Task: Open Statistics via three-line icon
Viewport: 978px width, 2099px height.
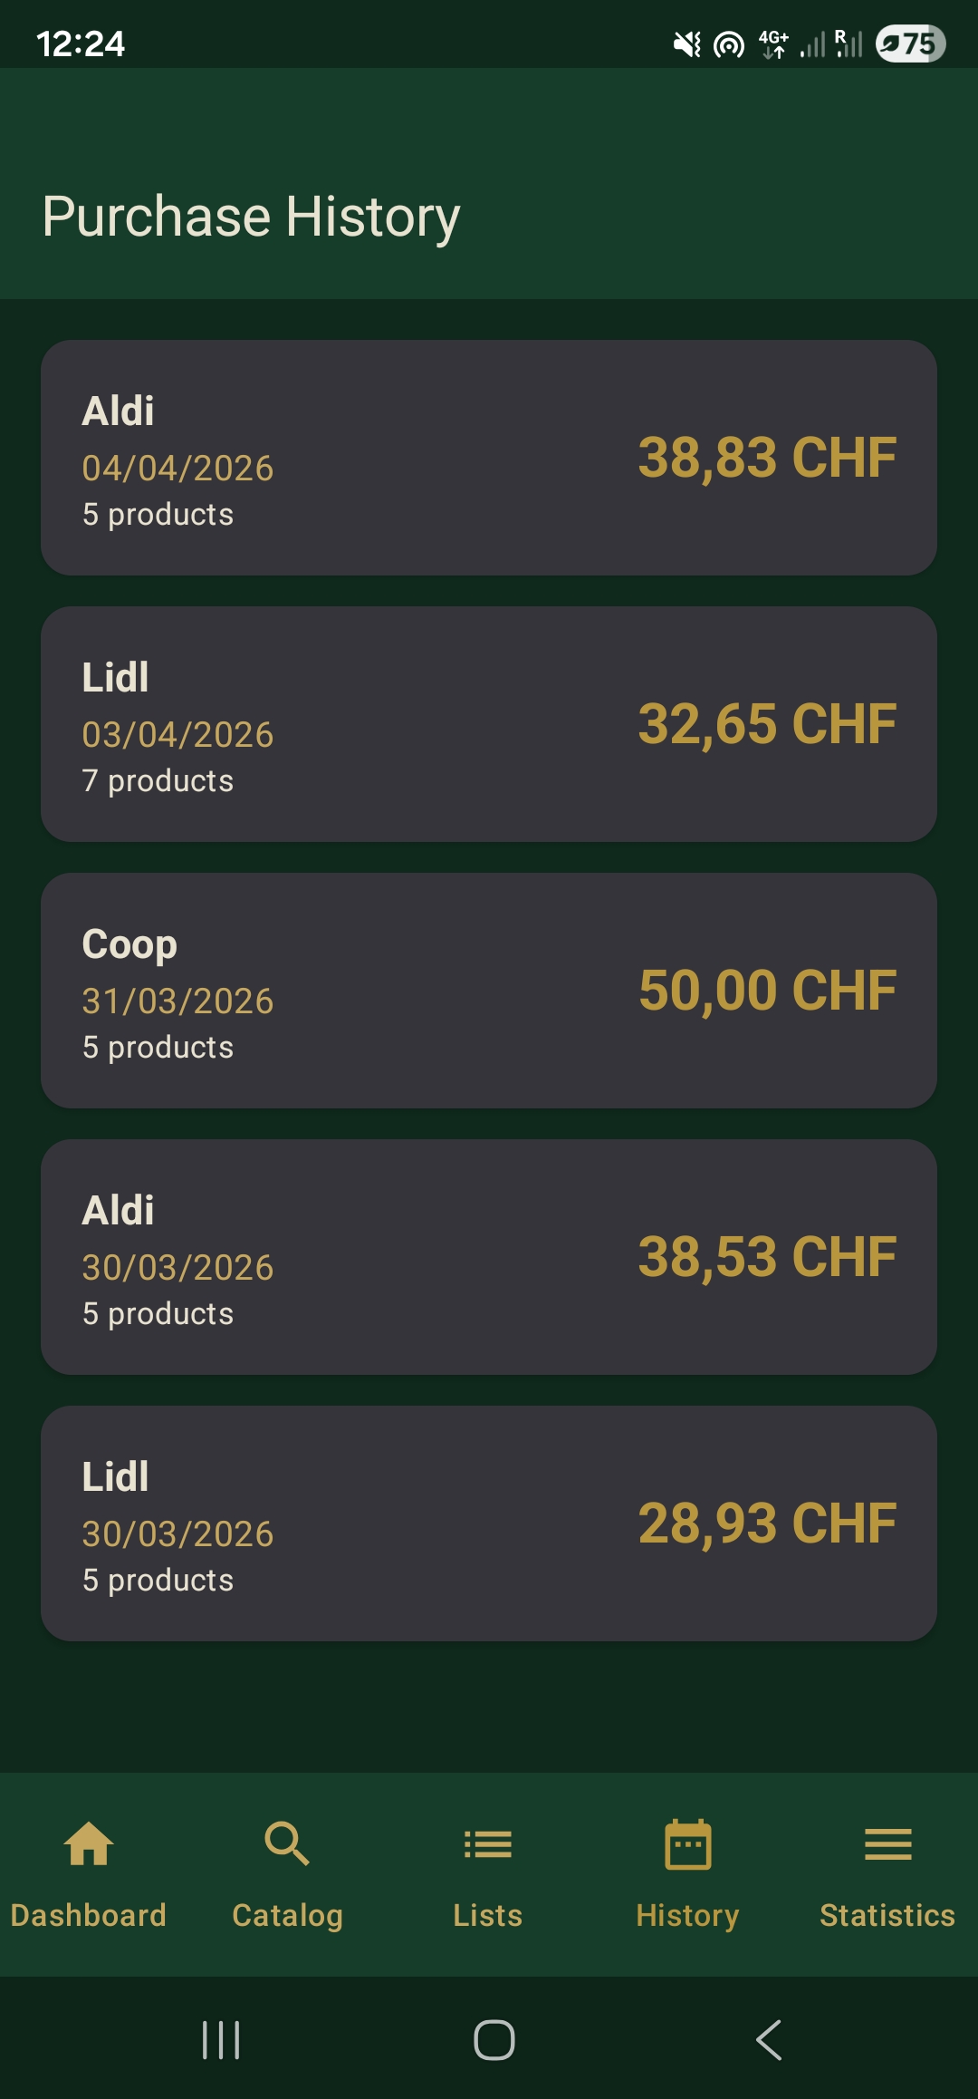Action: 888,1844
